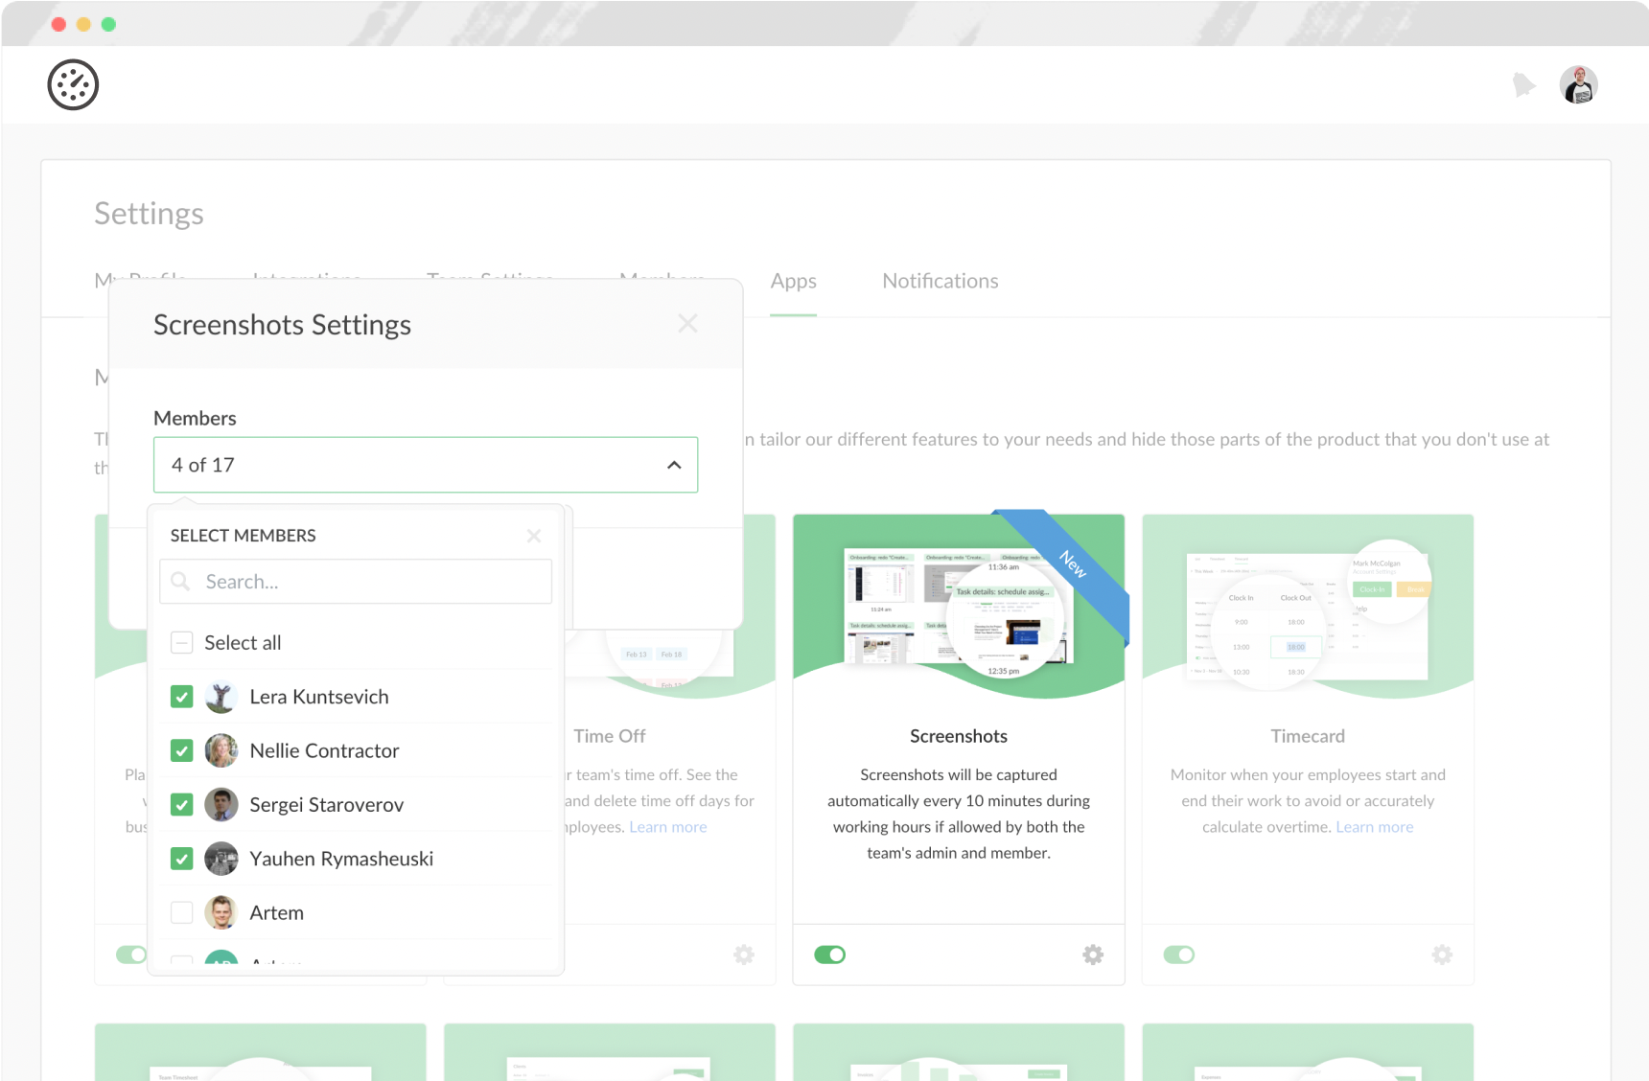Uncheck Lera Kuntsevich
1649x1081 pixels.
182,697
